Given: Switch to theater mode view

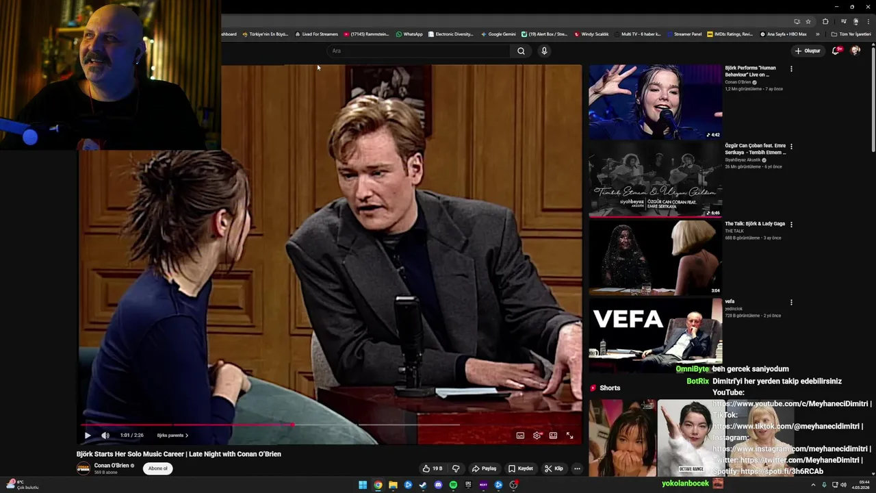Looking at the screenshot, I should point(553,435).
